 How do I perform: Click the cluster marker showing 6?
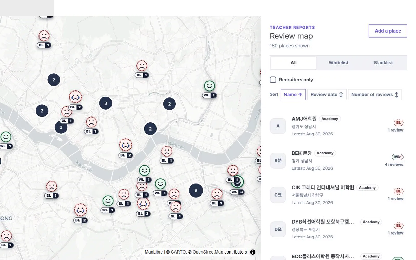point(196,190)
